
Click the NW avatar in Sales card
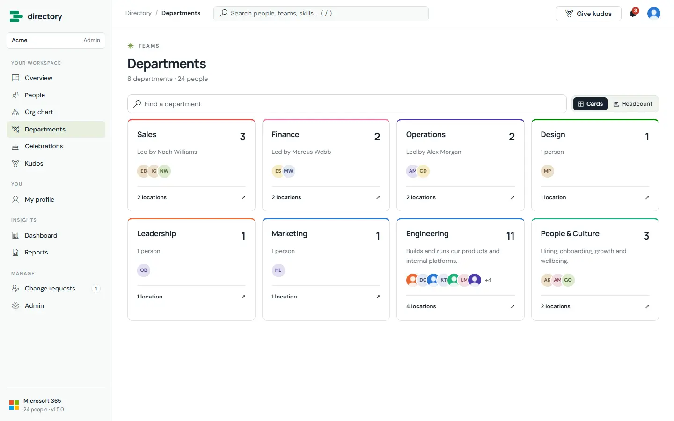[164, 171]
